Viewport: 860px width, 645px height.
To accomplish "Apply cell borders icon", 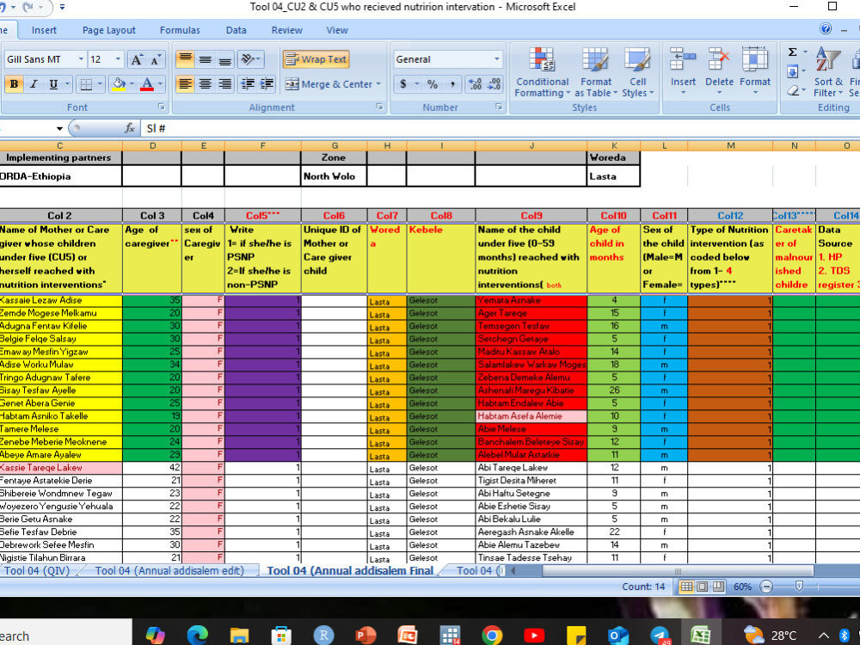I will (86, 84).
